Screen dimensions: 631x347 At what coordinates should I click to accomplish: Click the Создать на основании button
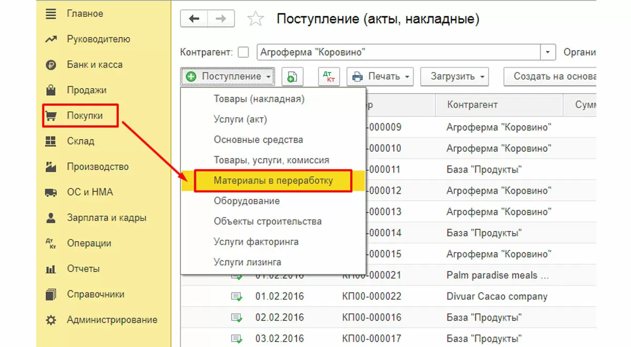550,77
